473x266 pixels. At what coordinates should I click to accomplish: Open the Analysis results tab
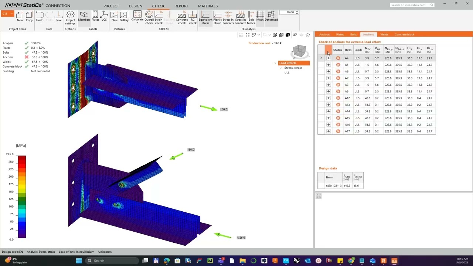coord(324,34)
